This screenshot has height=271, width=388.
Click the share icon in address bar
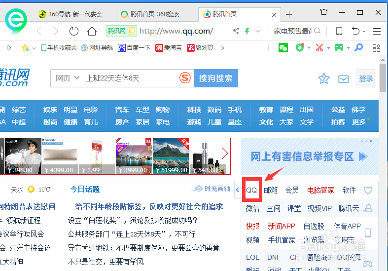(x=236, y=31)
